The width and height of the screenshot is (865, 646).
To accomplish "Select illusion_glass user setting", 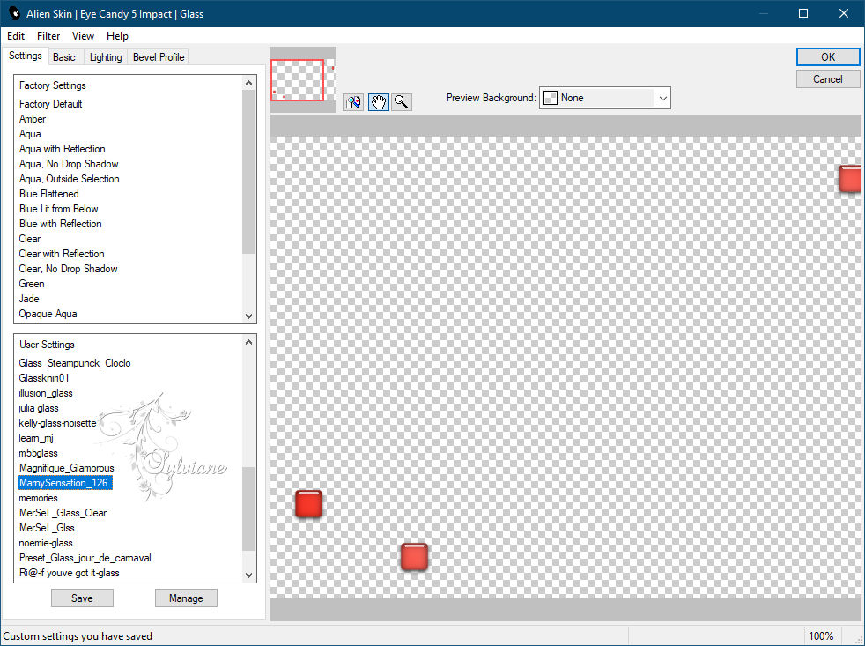I will [45, 392].
